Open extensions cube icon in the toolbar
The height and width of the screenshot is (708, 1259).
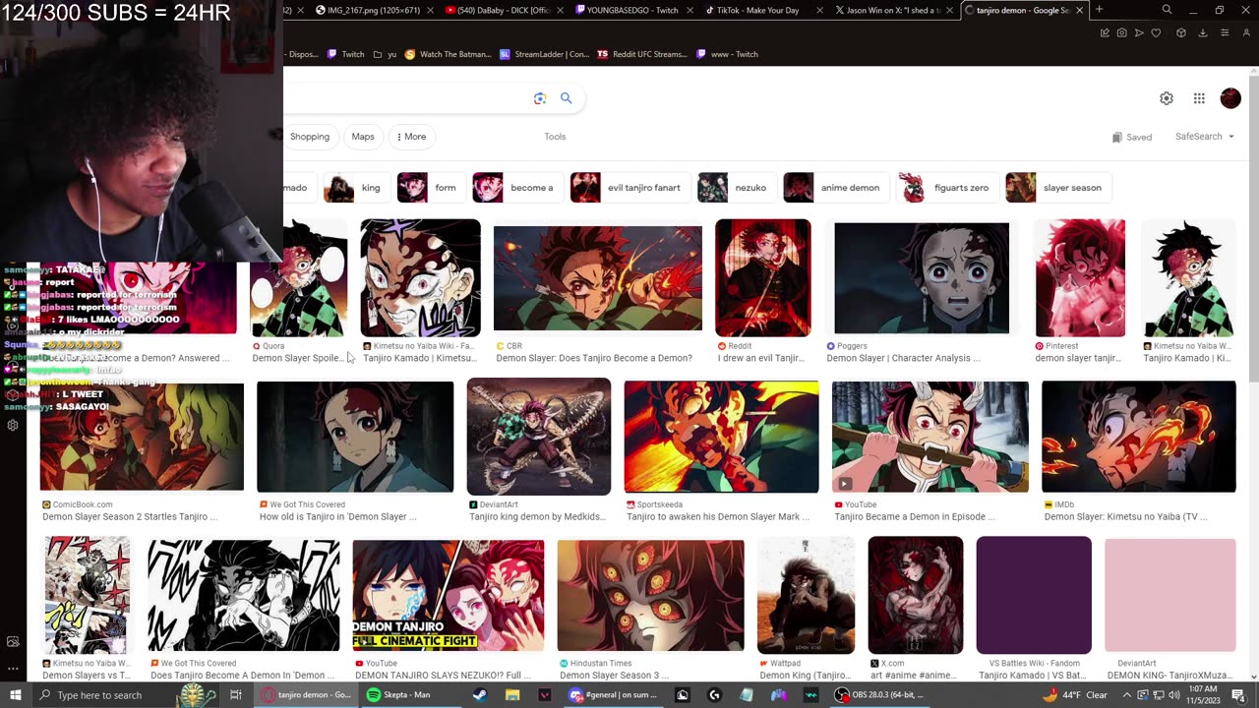coord(1180,32)
